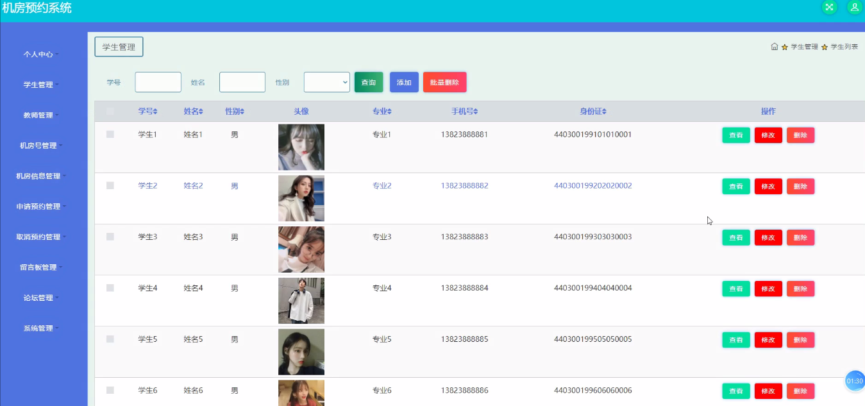Sort table by 专业 column arrows

(x=389, y=112)
